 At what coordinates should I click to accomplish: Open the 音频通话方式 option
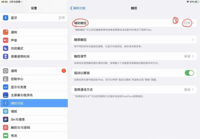pyautogui.click(x=134, y=89)
